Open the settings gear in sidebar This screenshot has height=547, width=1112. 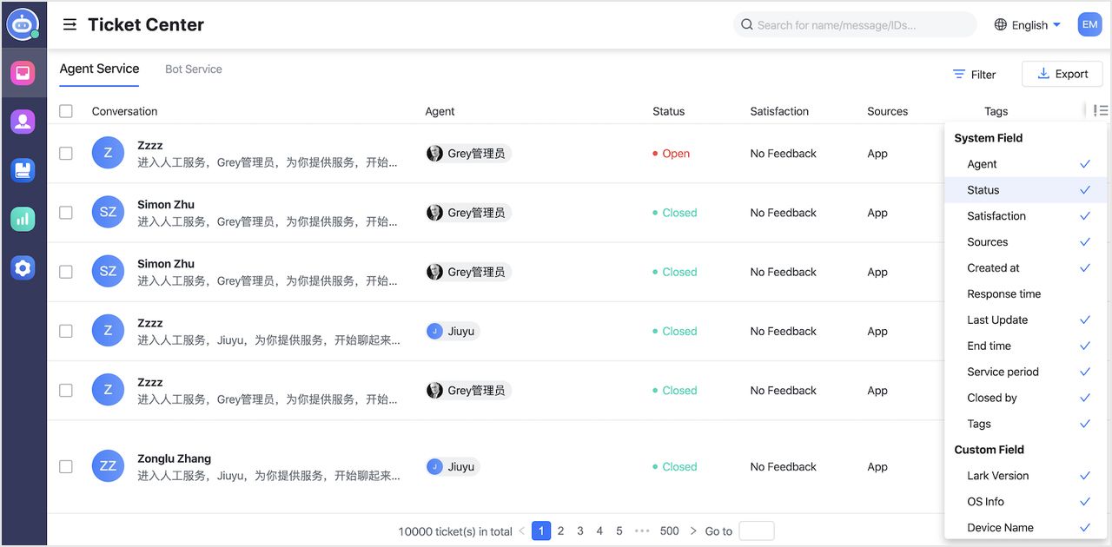(23, 268)
